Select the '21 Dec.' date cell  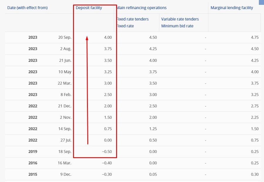coord(65,106)
